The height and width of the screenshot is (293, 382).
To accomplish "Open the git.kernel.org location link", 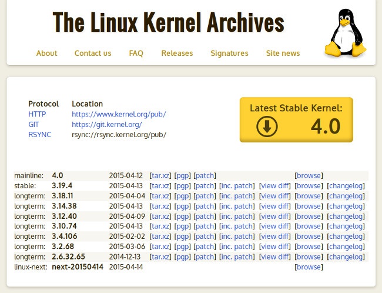I will 107,125.
